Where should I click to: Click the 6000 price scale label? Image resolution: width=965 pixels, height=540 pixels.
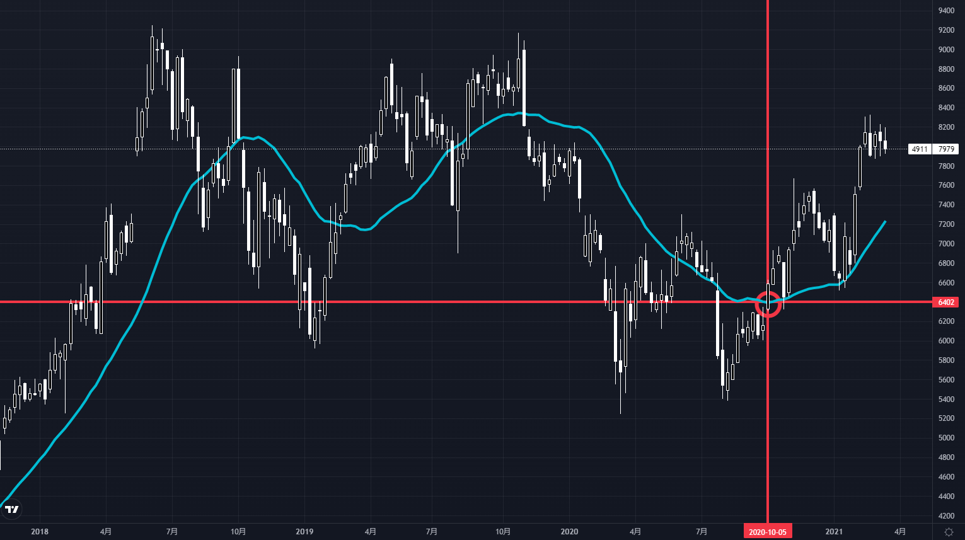(x=946, y=341)
